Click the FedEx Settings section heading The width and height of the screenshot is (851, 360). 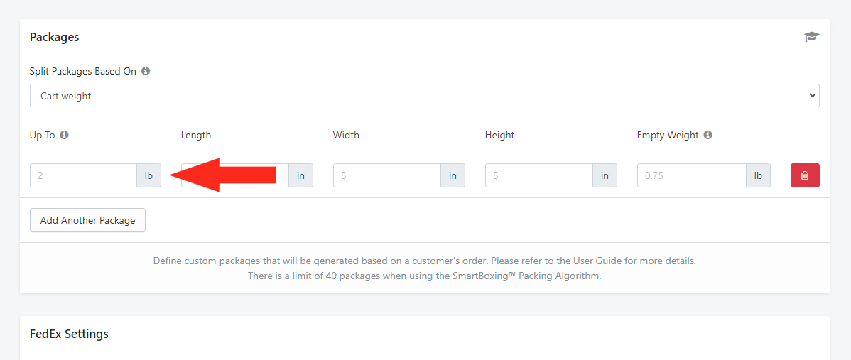(69, 334)
